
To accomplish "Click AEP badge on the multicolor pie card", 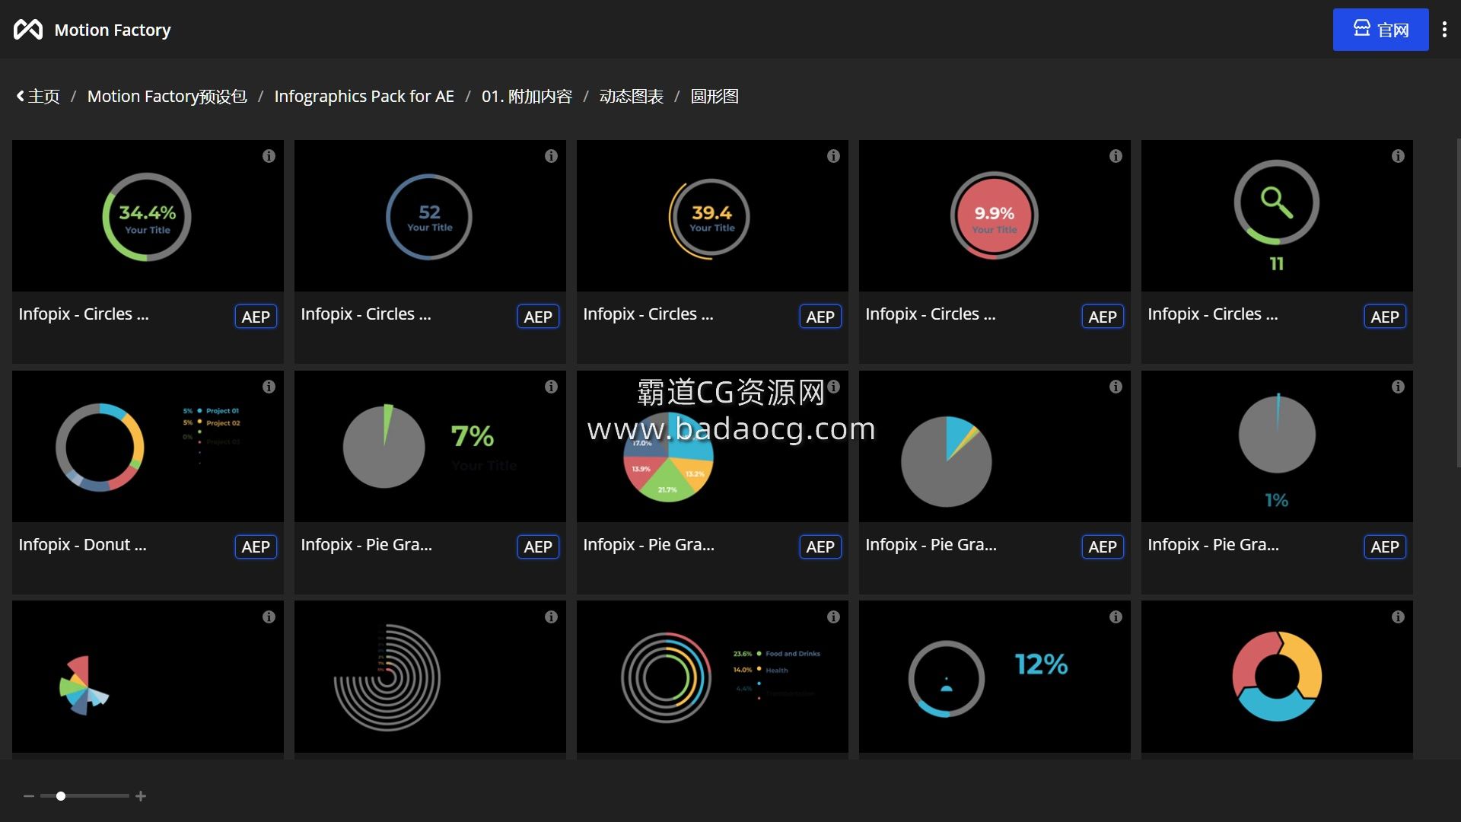I will (x=820, y=546).
